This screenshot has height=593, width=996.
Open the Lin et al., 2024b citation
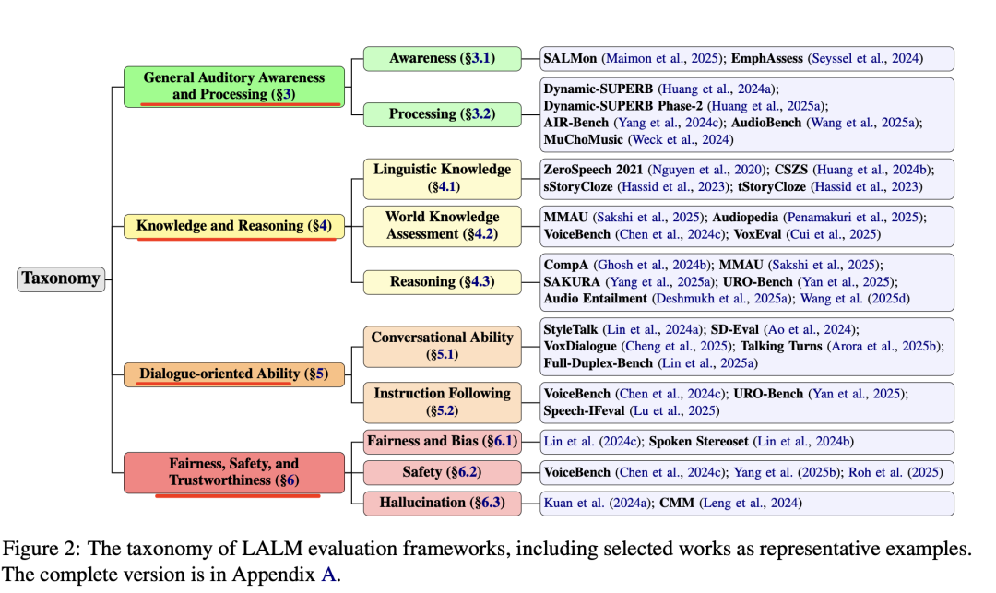(803, 441)
